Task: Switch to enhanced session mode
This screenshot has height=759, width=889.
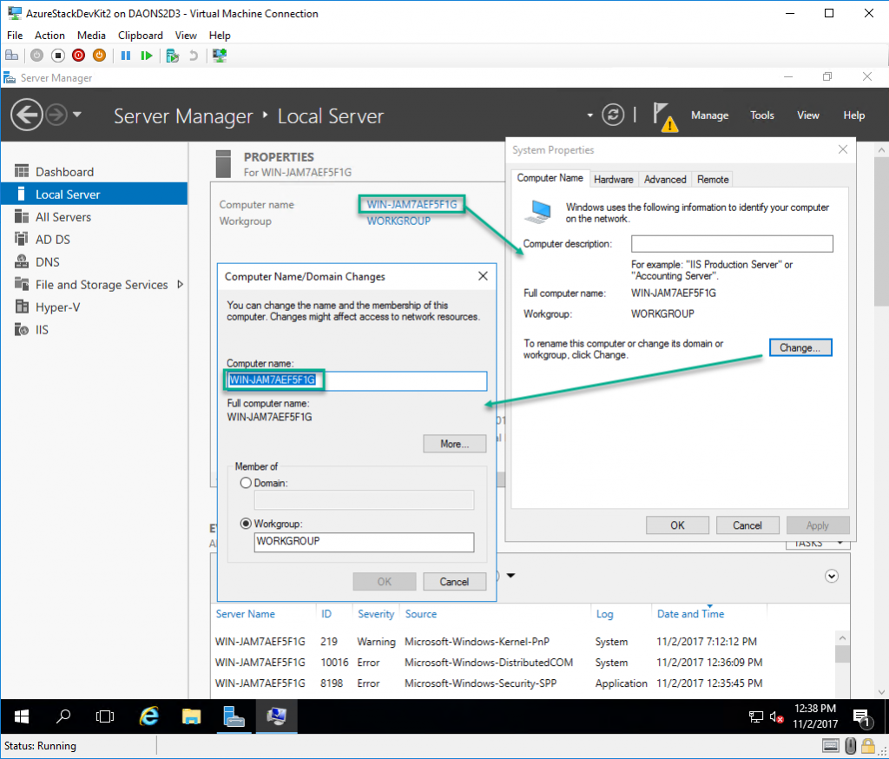Action: click(x=218, y=55)
